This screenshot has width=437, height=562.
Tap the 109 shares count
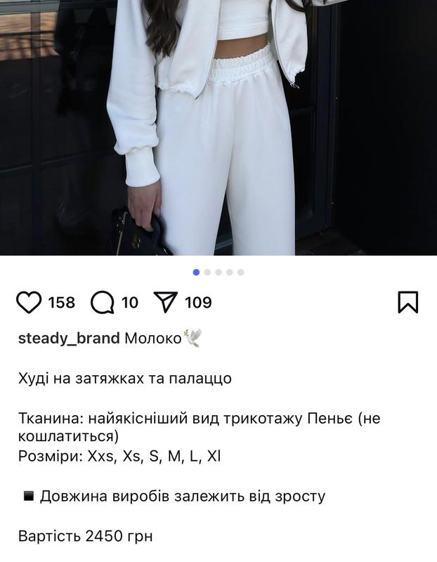coord(198,303)
